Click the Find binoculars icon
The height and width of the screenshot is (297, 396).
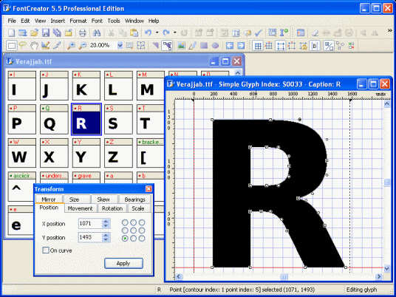point(97,33)
